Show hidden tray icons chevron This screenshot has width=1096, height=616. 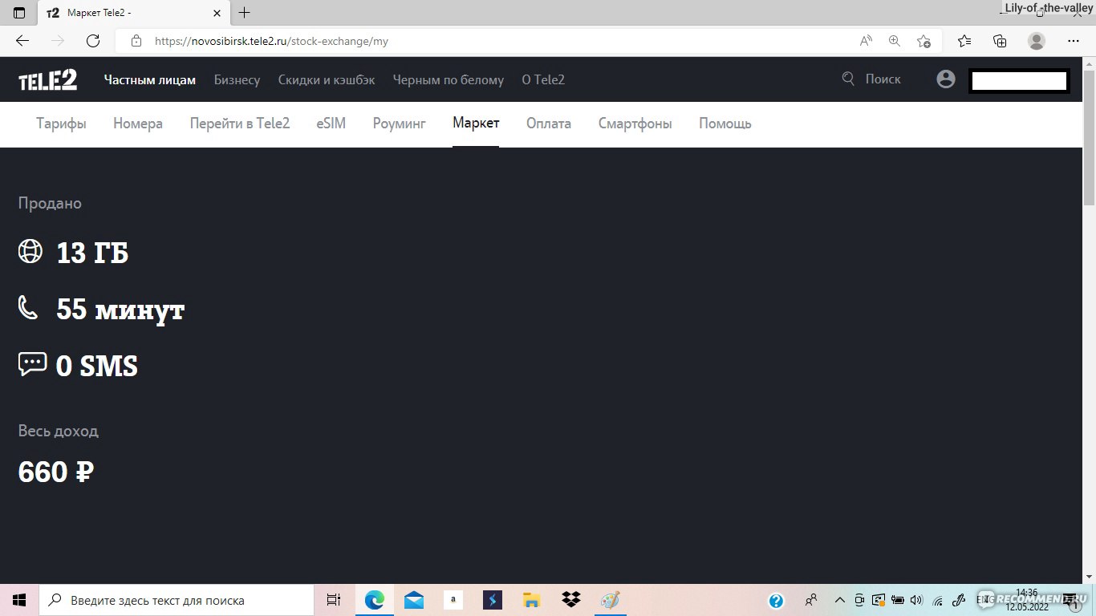(839, 600)
